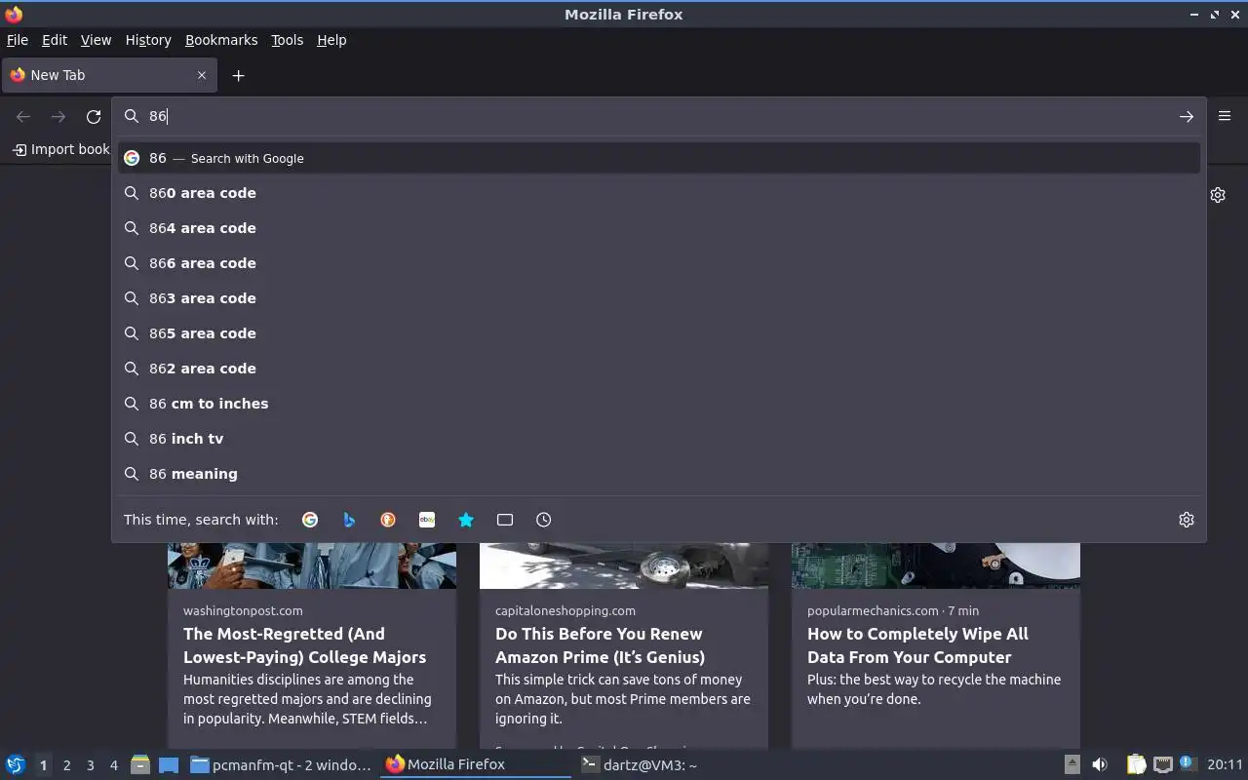Select the 866 area code suggestion
This screenshot has height=780, width=1248.
659,263
